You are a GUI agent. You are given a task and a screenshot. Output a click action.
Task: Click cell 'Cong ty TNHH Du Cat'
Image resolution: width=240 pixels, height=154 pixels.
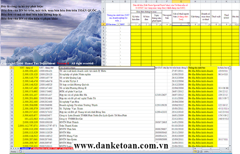(107, 119)
